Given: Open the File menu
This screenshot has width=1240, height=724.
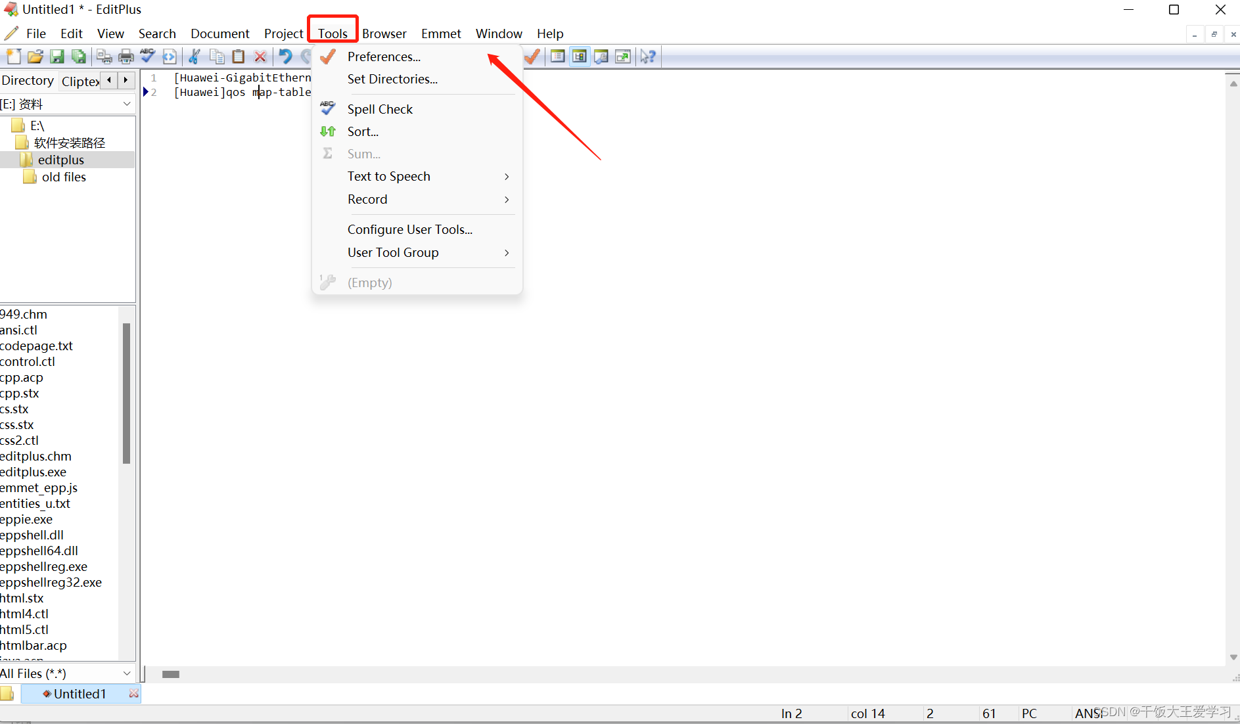Looking at the screenshot, I should (x=36, y=34).
